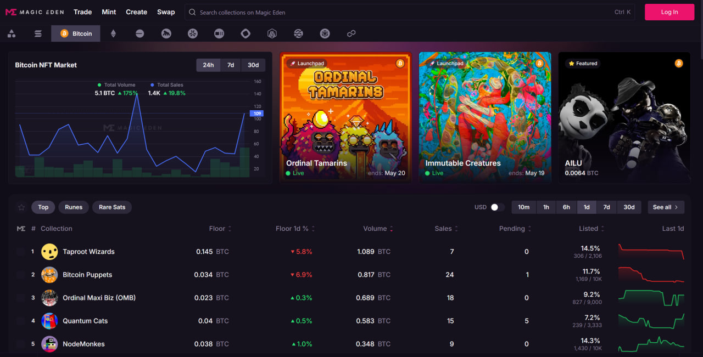Open the Mint menu

pos(109,12)
